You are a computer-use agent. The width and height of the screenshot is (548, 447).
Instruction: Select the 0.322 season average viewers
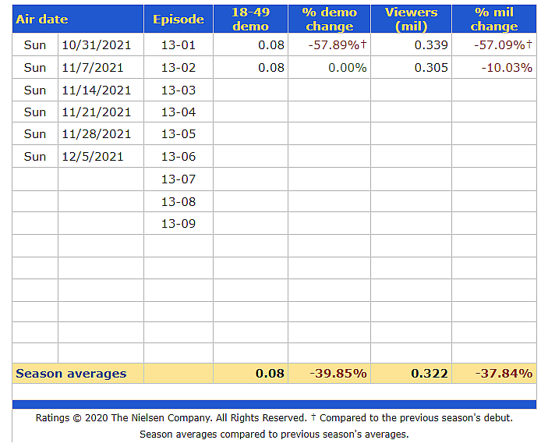pyautogui.click(x=430, y=374)
